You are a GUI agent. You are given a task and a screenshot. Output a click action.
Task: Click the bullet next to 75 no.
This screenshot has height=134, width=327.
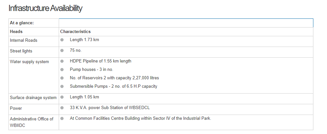coord(62,50)
